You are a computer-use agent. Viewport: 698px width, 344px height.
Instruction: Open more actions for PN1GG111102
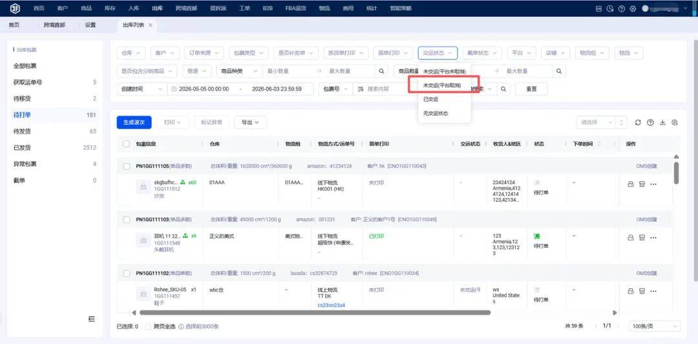pyautogui.click(x=653, y=291)
